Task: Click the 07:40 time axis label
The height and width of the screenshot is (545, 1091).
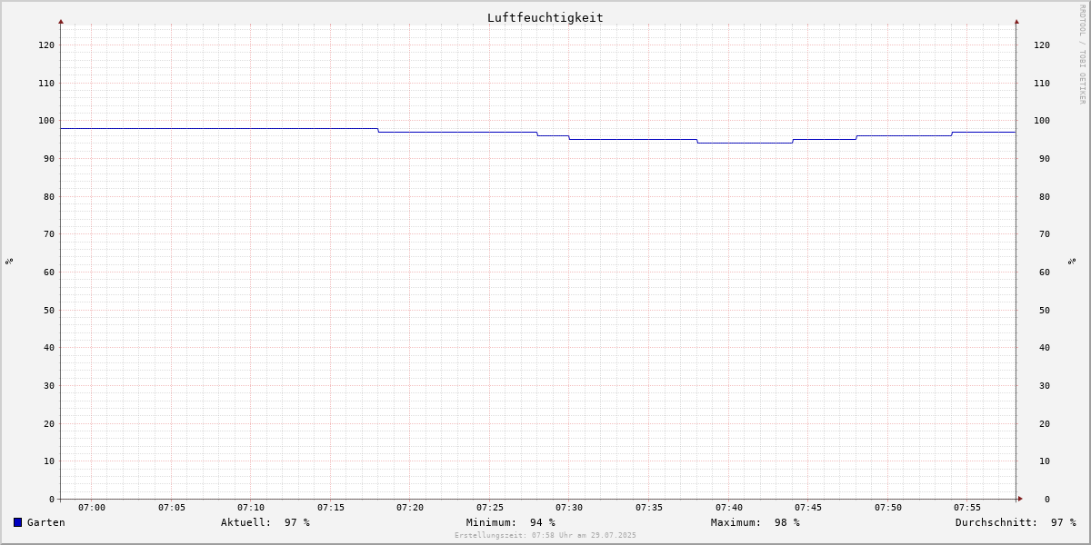Action: (x=729, y=508)
